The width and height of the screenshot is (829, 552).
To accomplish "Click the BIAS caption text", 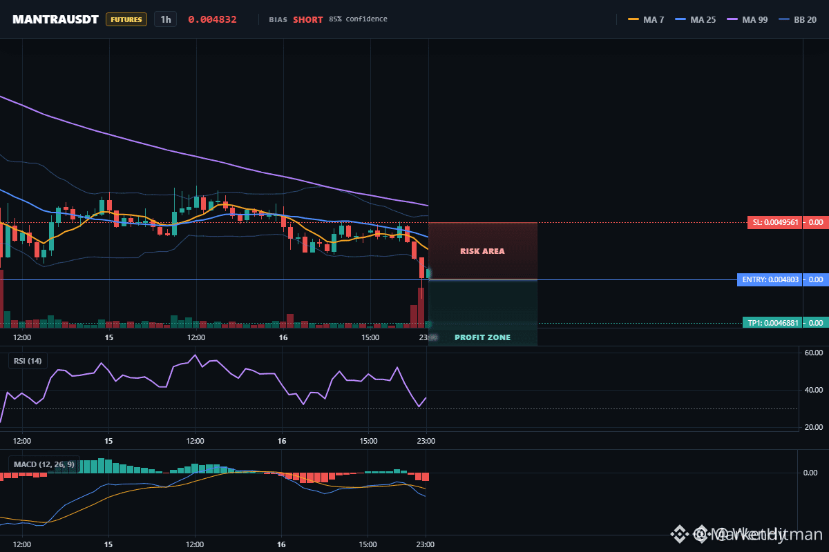I will click(278, 19).
